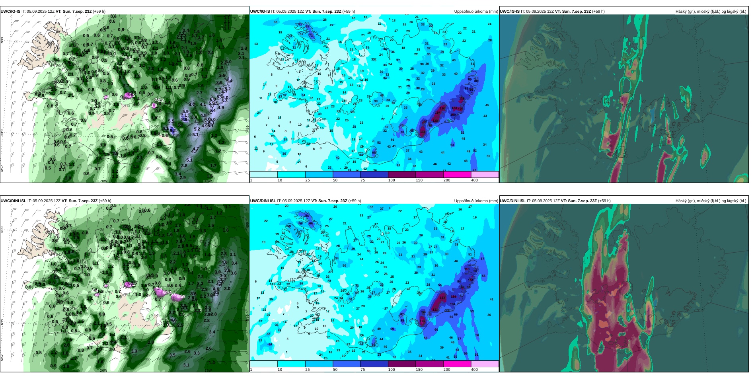Image resolution: width=756 pixels, height=378 pixels.
Task: Click the '114' precipitation value on UWC/DINI ISL map
Action: (x=454, y=296)
